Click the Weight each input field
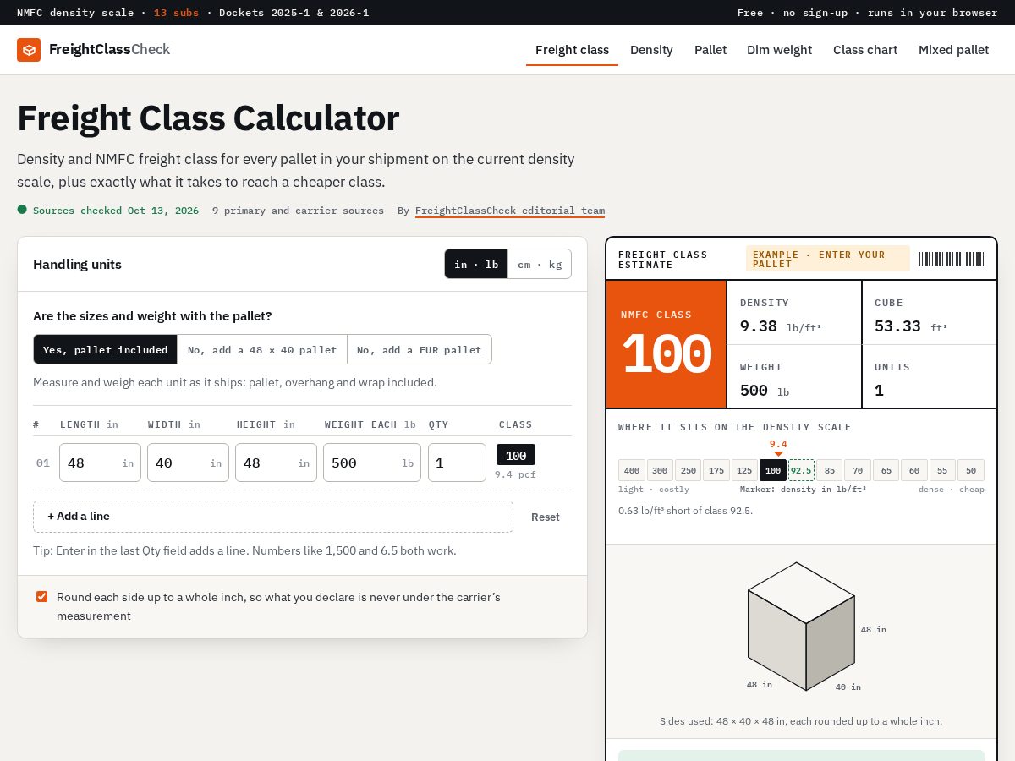Image resolution: width=1015 pixels, height=761 pixels. (x=372, y=463)
